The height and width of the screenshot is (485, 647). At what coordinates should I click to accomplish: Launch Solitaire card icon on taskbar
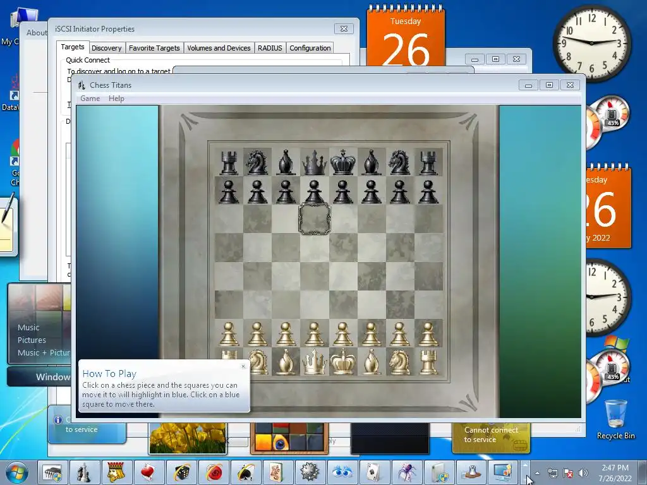pyautogui.click(x=374, y=472)
